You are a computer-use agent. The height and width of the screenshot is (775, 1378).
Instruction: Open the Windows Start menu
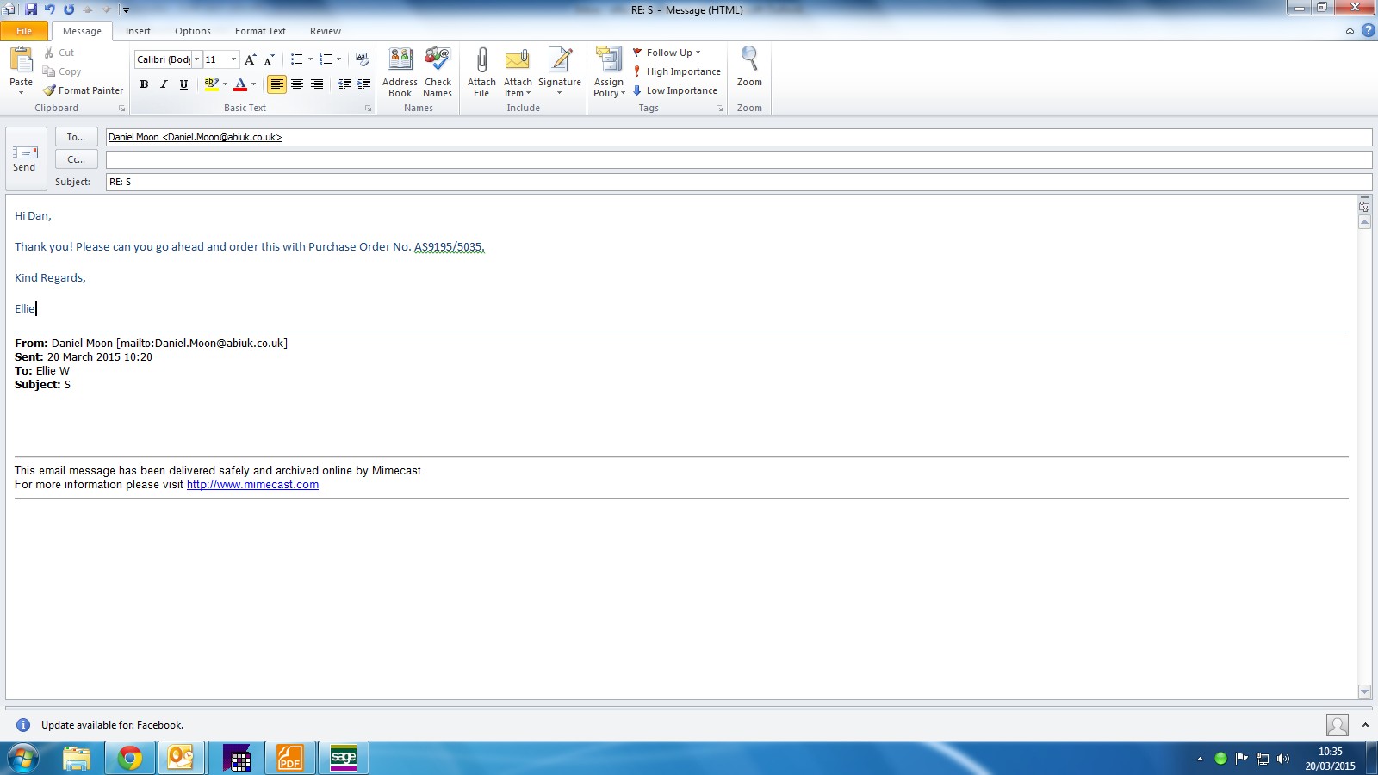point(23,758)
